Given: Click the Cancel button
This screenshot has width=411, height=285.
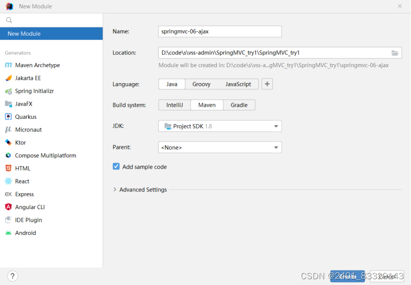Looking at the screenshot, I should click(387, 276).
